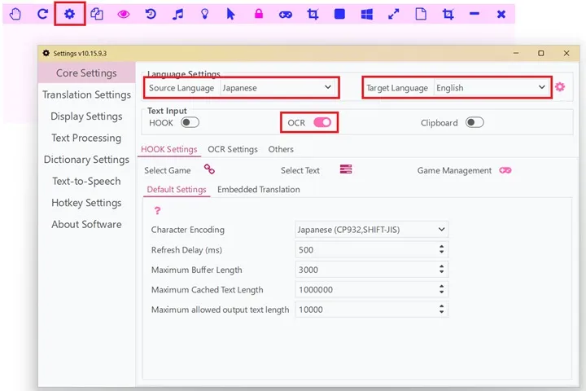The height and width of the screenshot is (391, 586).
Task: Open Translation Settings in sidebar
Action: (x=86, y=94)
